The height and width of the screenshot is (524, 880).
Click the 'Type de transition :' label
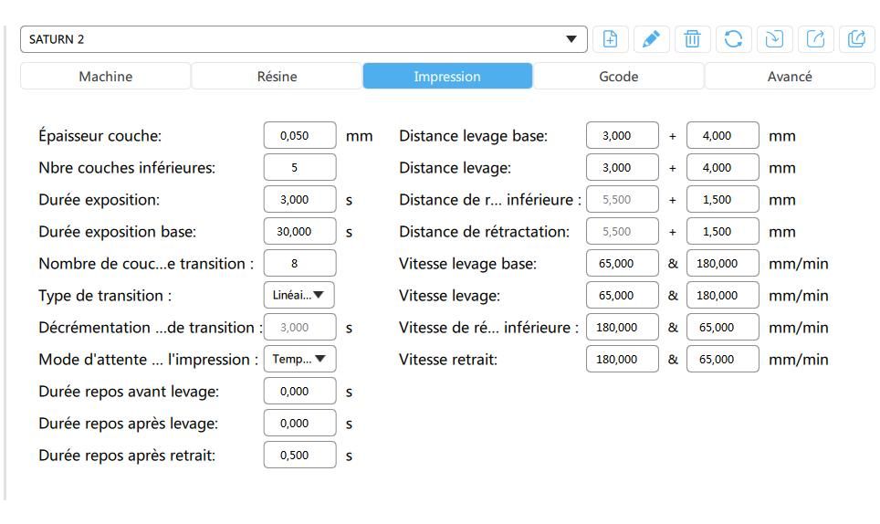105,296
